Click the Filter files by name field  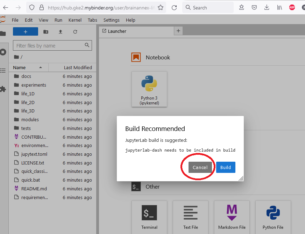[52, 45]
